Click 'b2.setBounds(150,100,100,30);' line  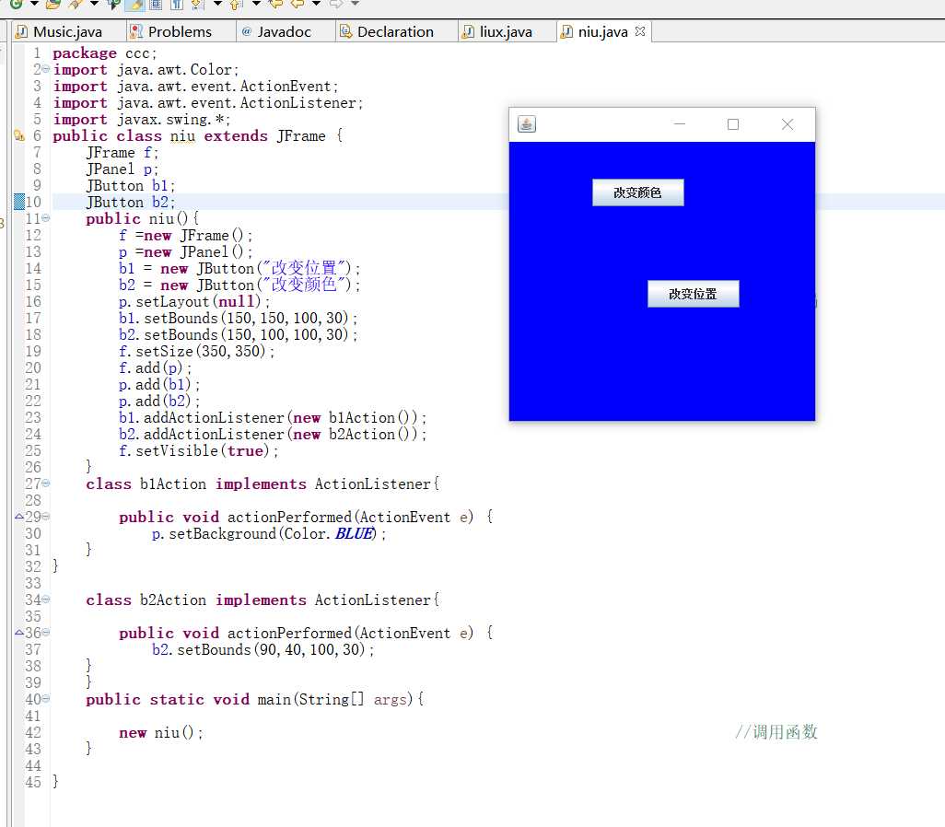(x=238, y=334)
